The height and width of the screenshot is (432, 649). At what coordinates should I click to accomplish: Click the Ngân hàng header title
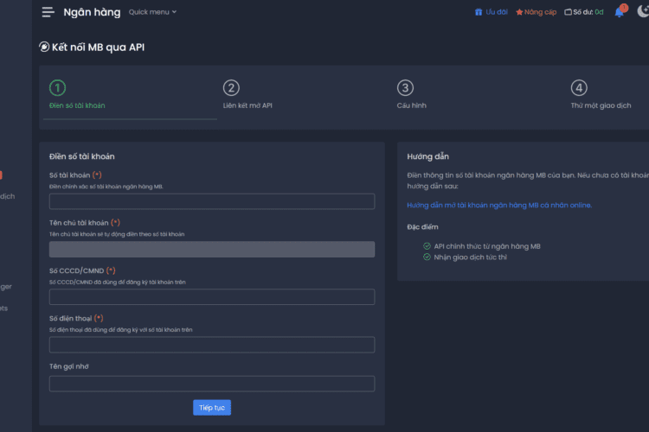[x=92, y=12]
